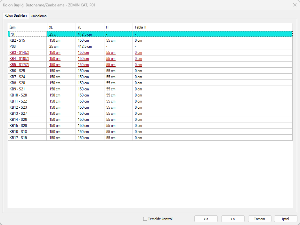
Task: Open the KB5 - S17(Z) row link
Action: [x=19, y=65]
